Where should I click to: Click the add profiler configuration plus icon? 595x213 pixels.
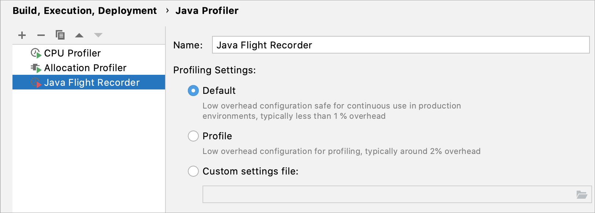coord(22,35)
